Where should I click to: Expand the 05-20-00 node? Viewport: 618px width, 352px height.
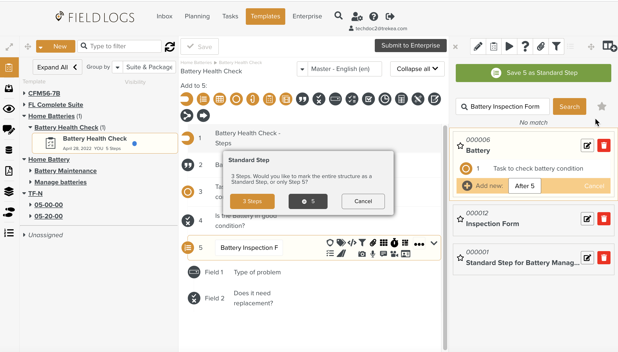(x=30, y=216)
